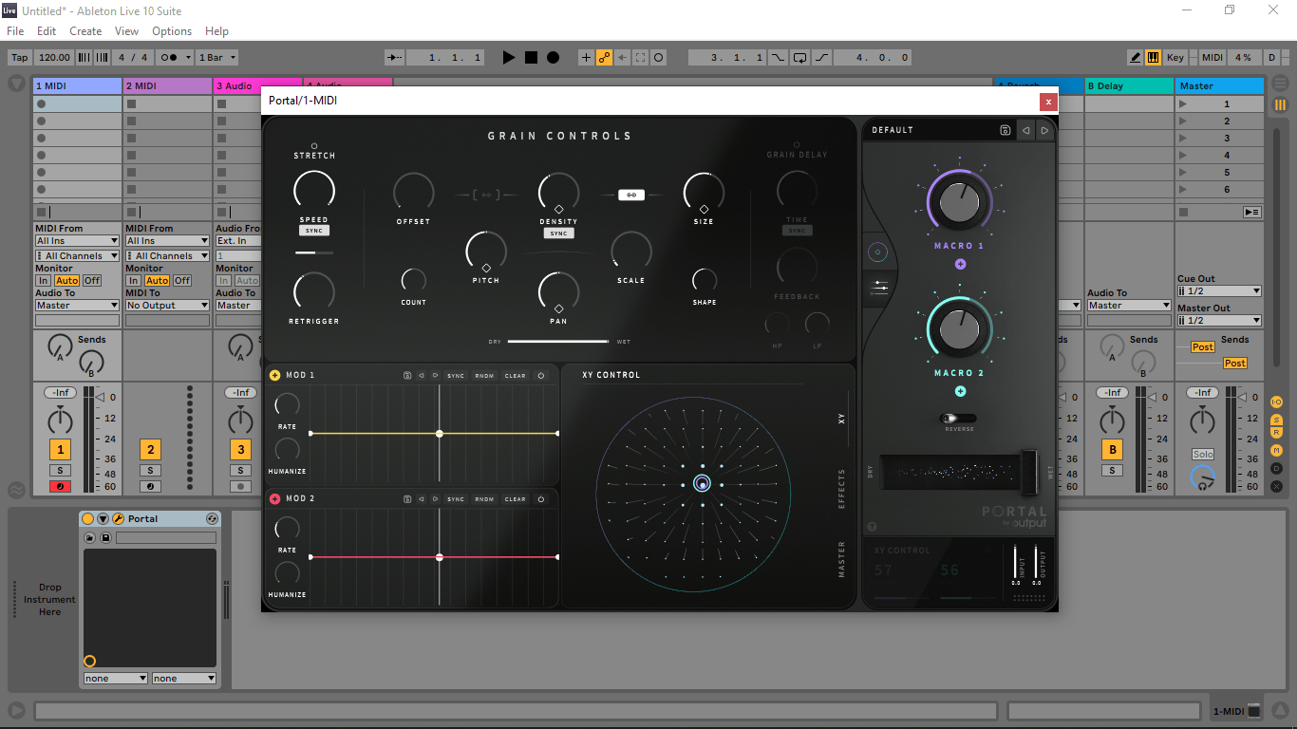Click the Grain Controls dry/wet slider

tap(558, 341)
